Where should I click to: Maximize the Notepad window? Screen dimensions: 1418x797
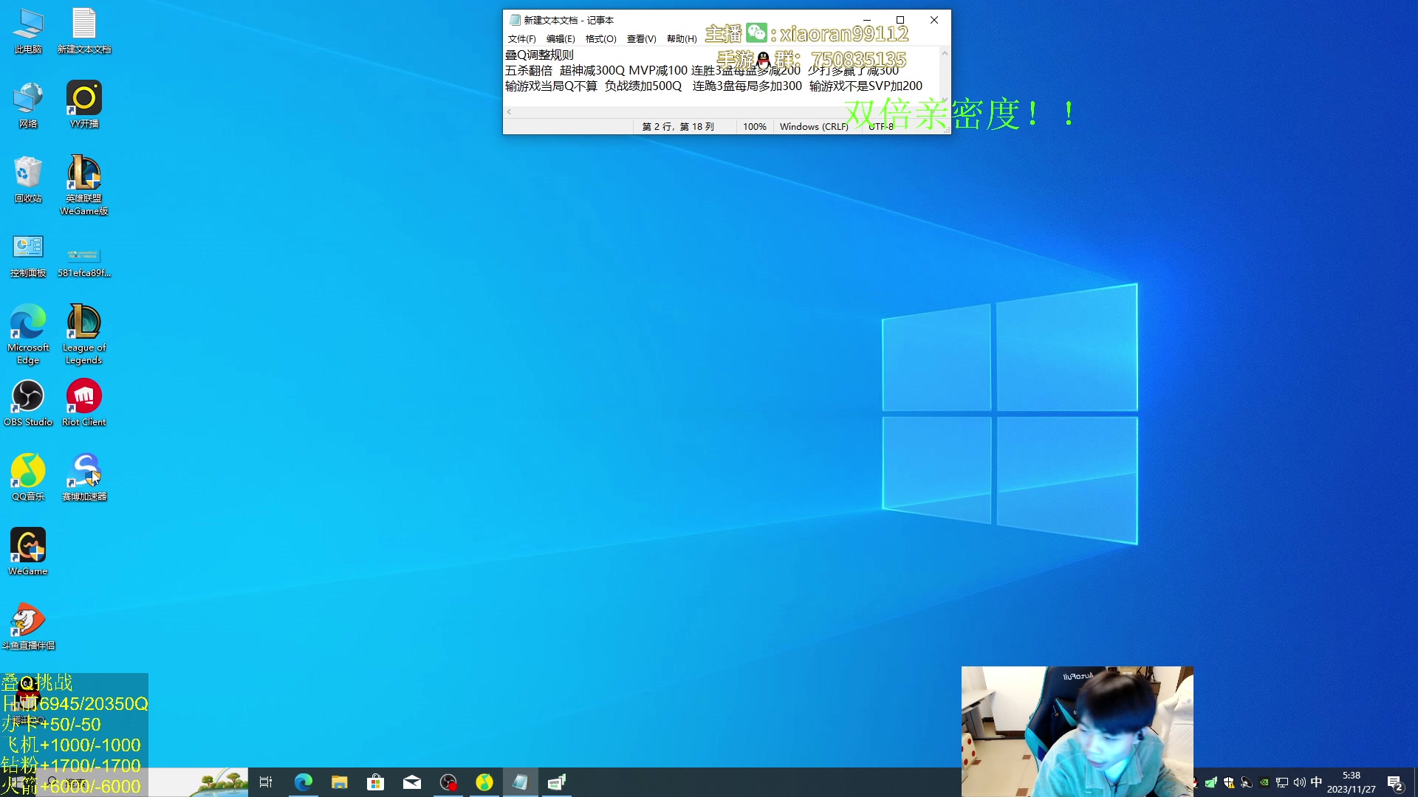tap(900, 20)
